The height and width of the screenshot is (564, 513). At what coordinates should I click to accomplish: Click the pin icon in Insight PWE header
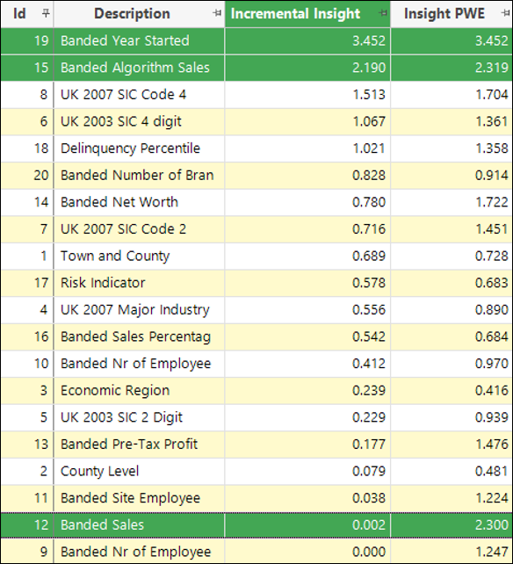coord(505,13)
